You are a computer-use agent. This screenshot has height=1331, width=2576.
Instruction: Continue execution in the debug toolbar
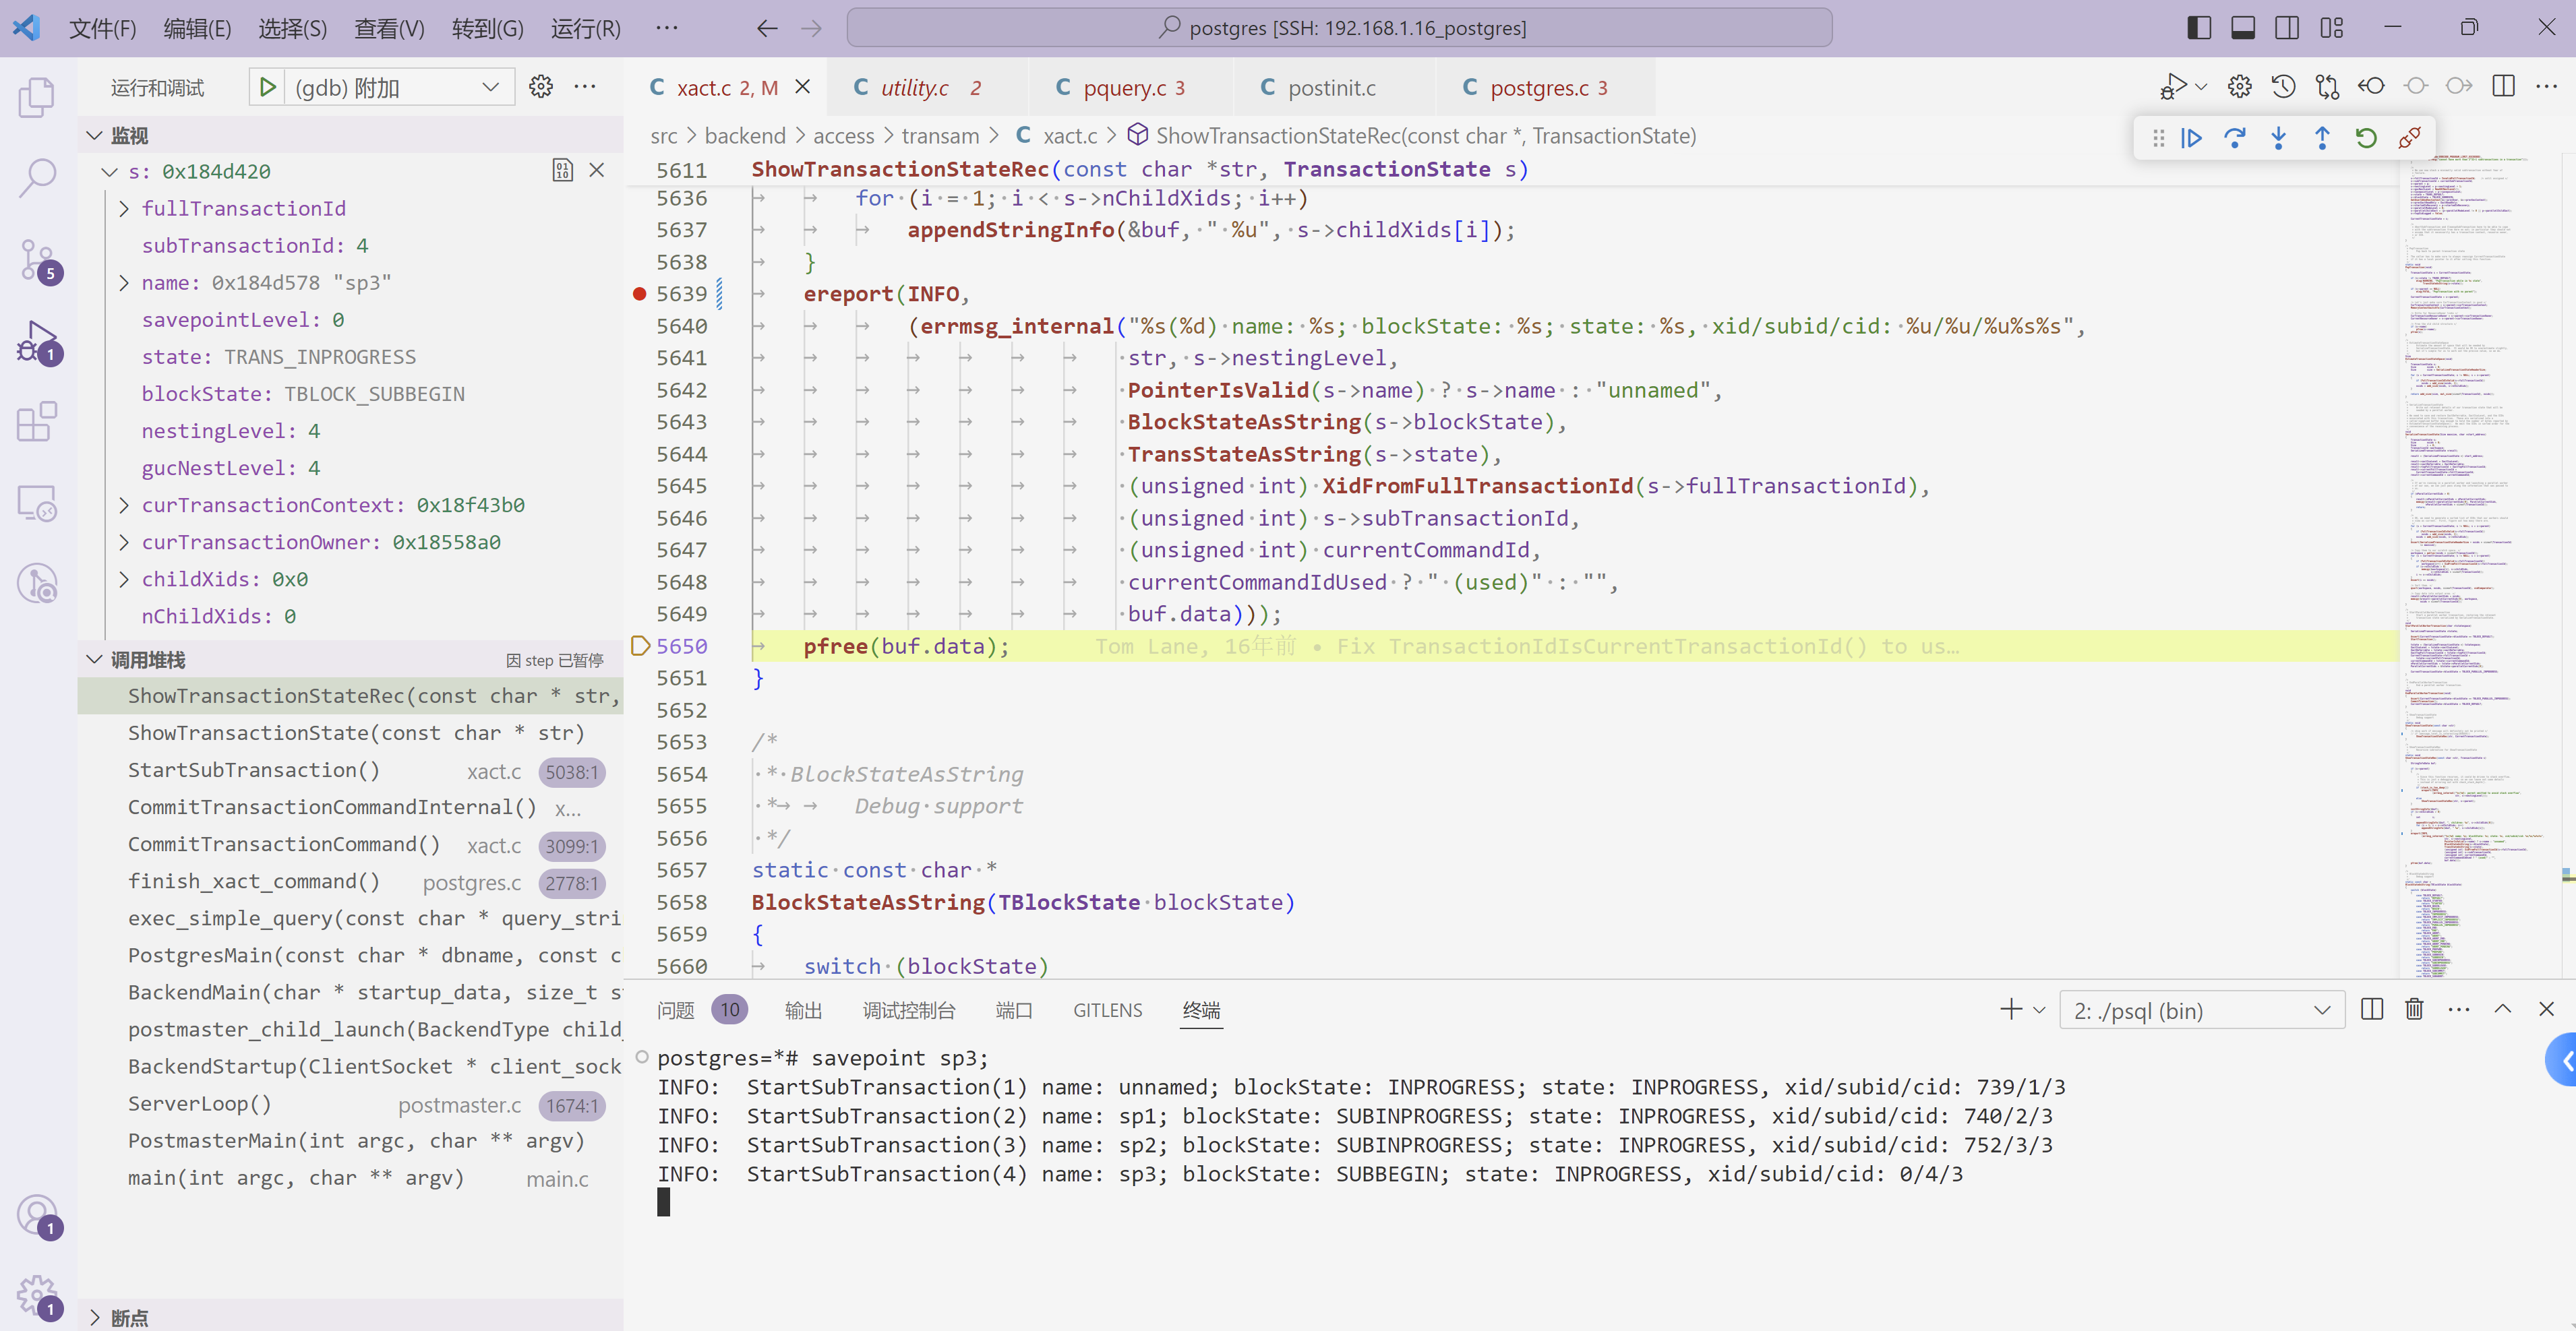coord(2191,138)
